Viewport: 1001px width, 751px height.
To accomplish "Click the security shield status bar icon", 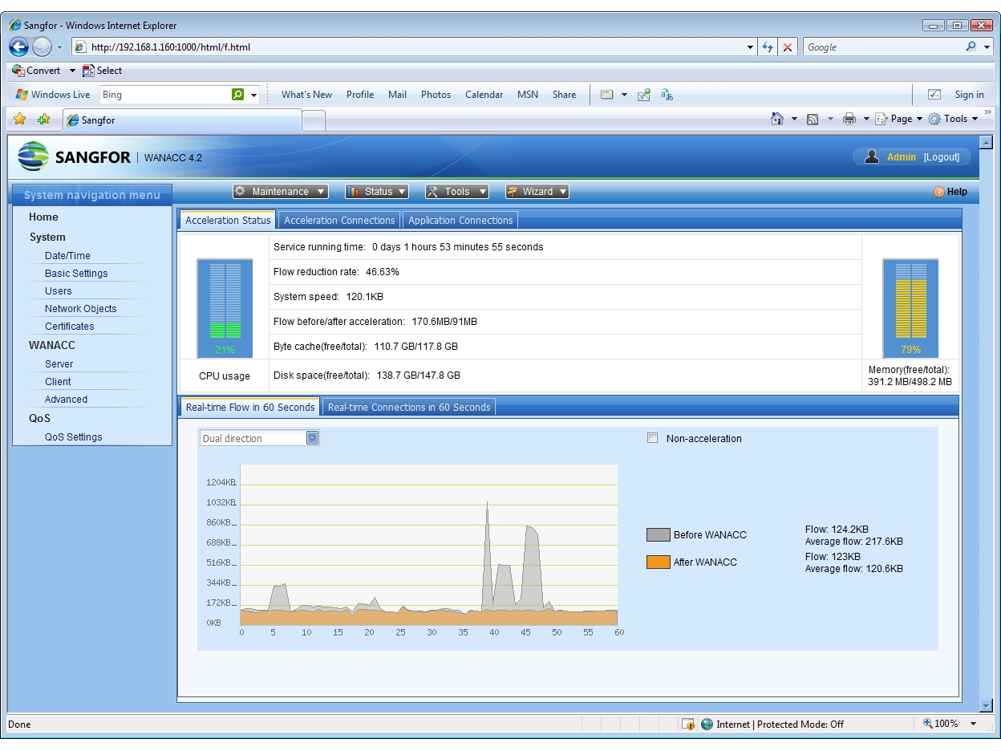I will [x=688, y=724].
